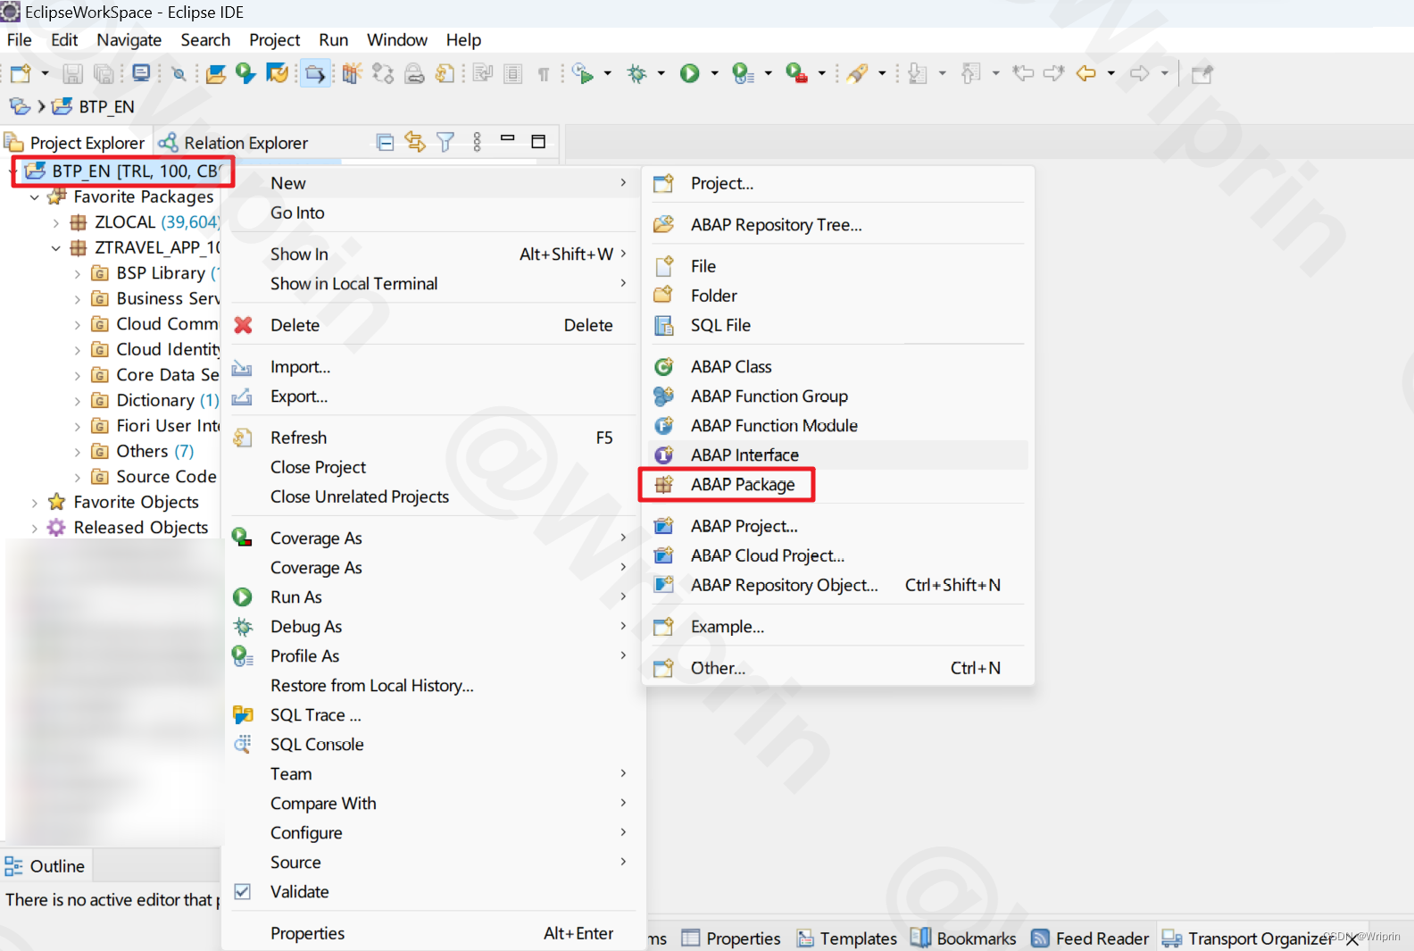This screenshot has width=1414, height=951.
Task: Select the Others (7) tree item
Action: coord(154,452)
